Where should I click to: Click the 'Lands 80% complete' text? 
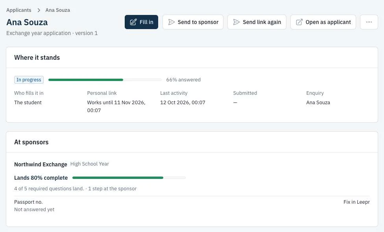(41, 178)
